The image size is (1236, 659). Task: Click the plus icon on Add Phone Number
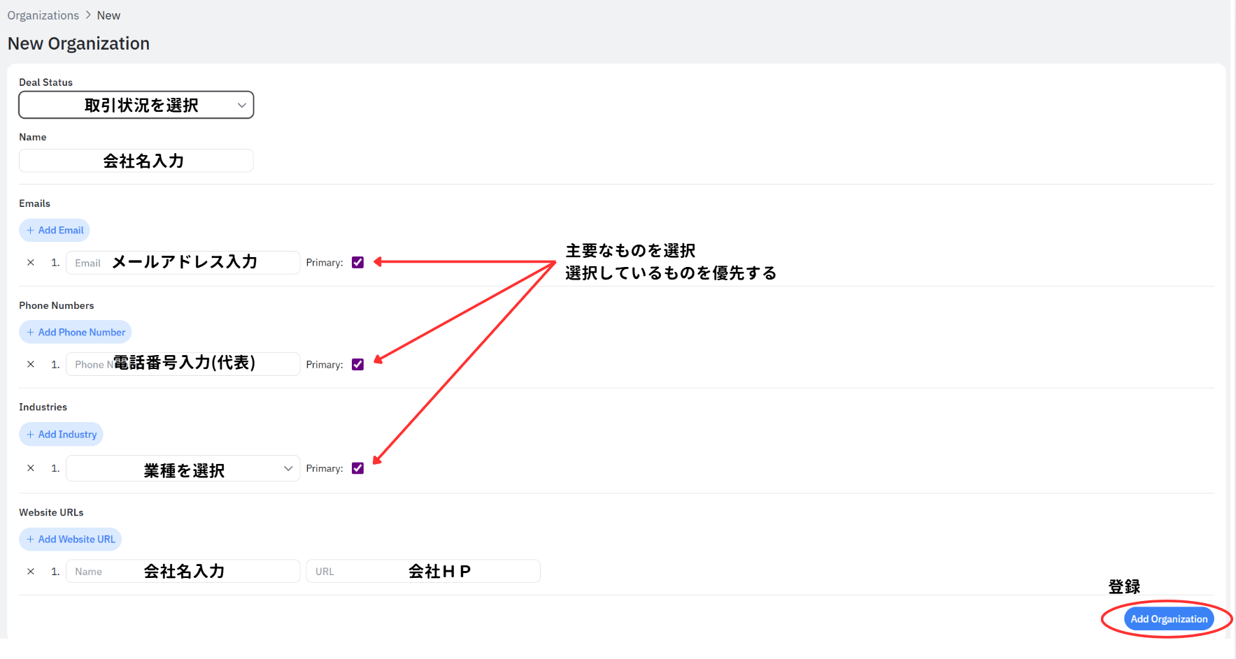30,332
